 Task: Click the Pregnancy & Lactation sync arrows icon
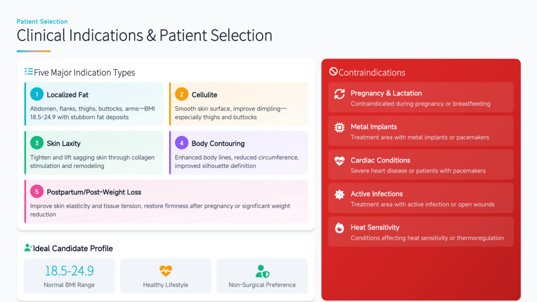tap(339, 94)
